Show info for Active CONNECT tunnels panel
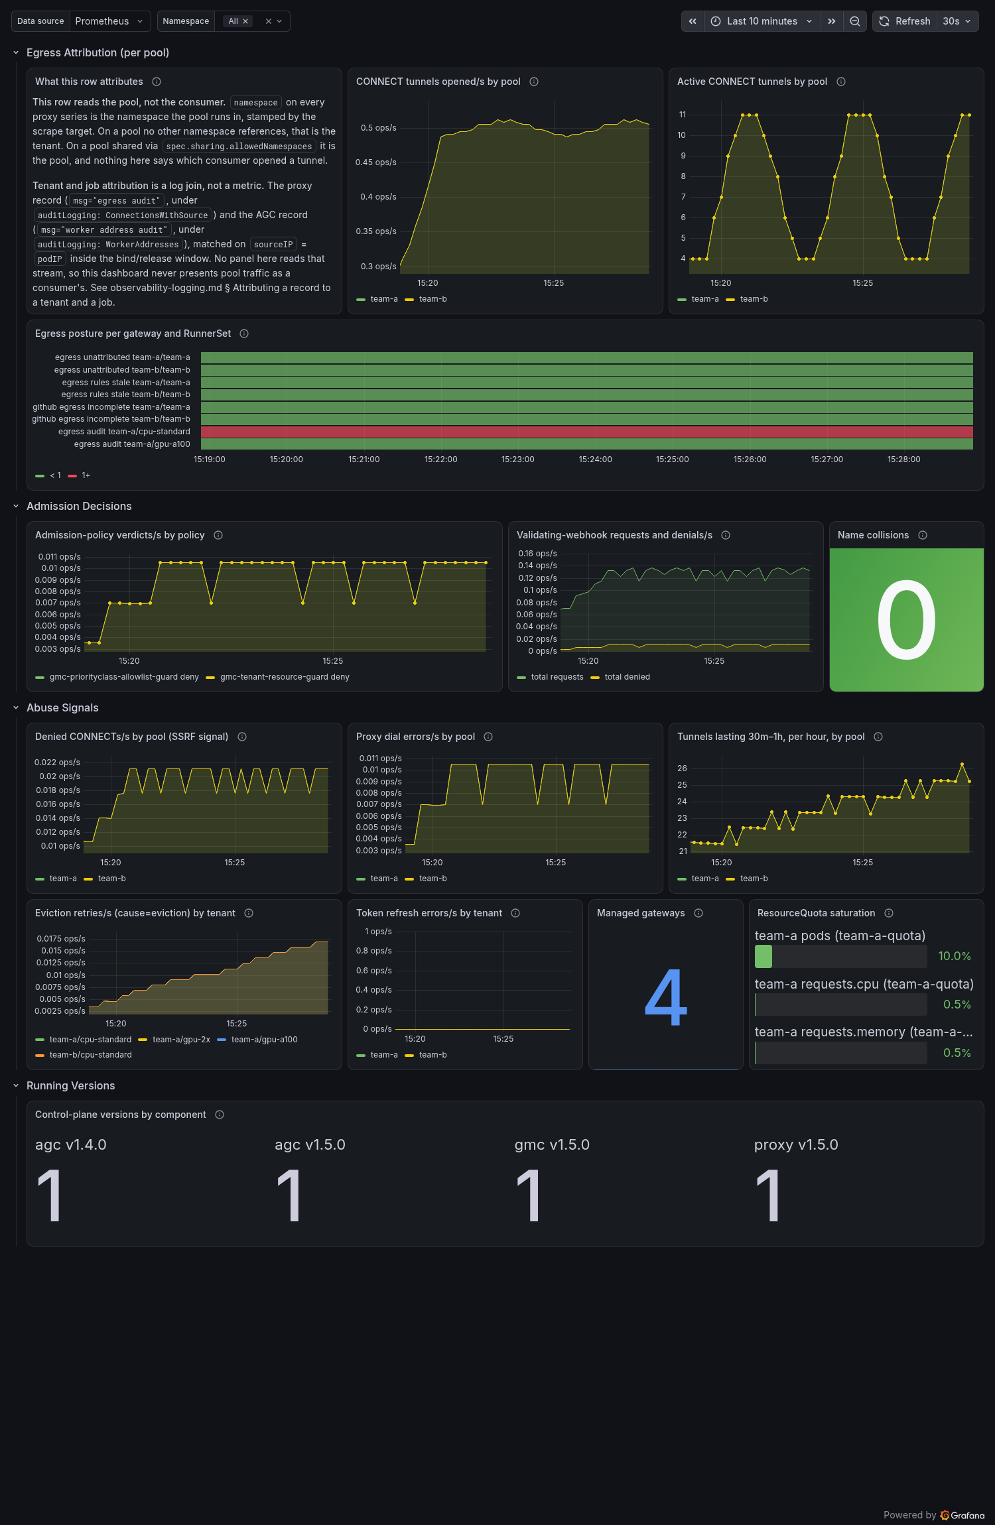 [841, 82]
